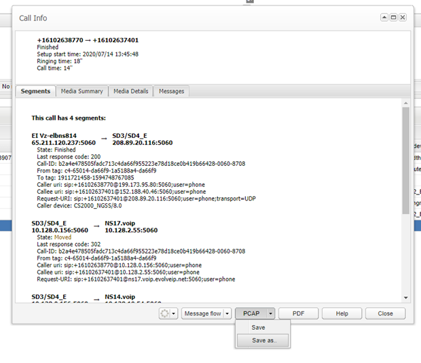This screenshot has width=421, height=363.
Task: Switch to the Media Details tab
Action: pyautogui.click(x=130, y=91)
